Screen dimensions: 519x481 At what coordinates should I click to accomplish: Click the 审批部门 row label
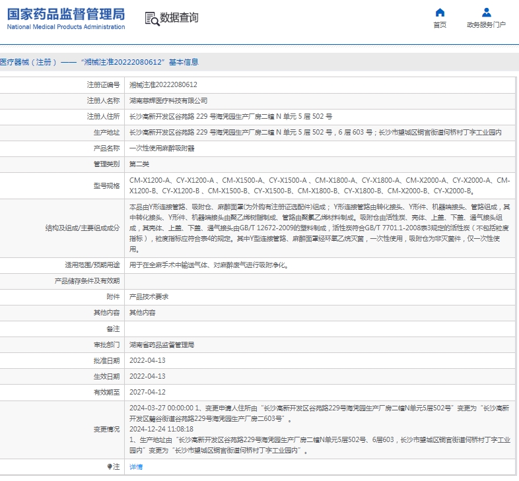[106, 344]
